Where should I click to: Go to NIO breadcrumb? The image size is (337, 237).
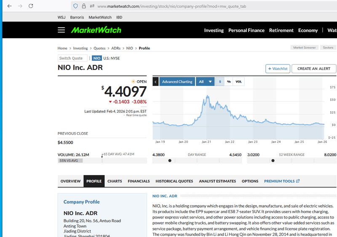pos(130,48)
